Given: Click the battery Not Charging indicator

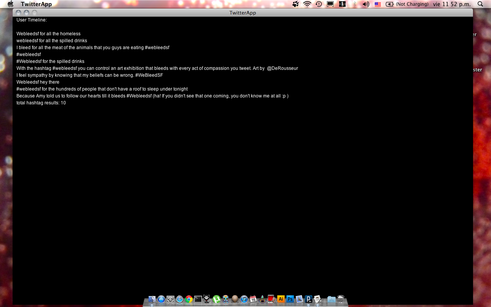Looking at the screenshot, I should click(x=407, y=4).
